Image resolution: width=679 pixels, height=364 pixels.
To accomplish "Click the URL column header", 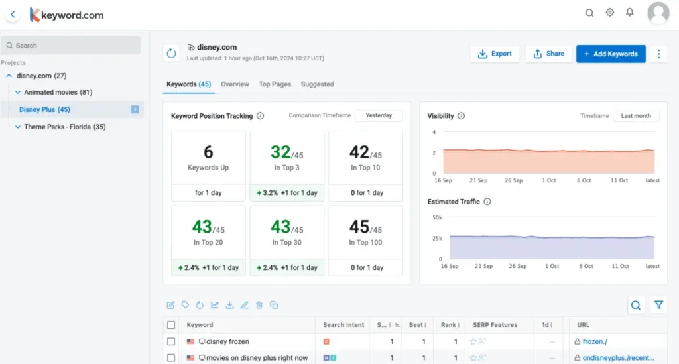I will (583, 325).
